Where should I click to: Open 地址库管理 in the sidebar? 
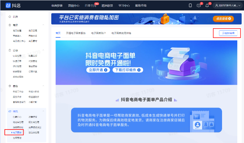(18, 122)
